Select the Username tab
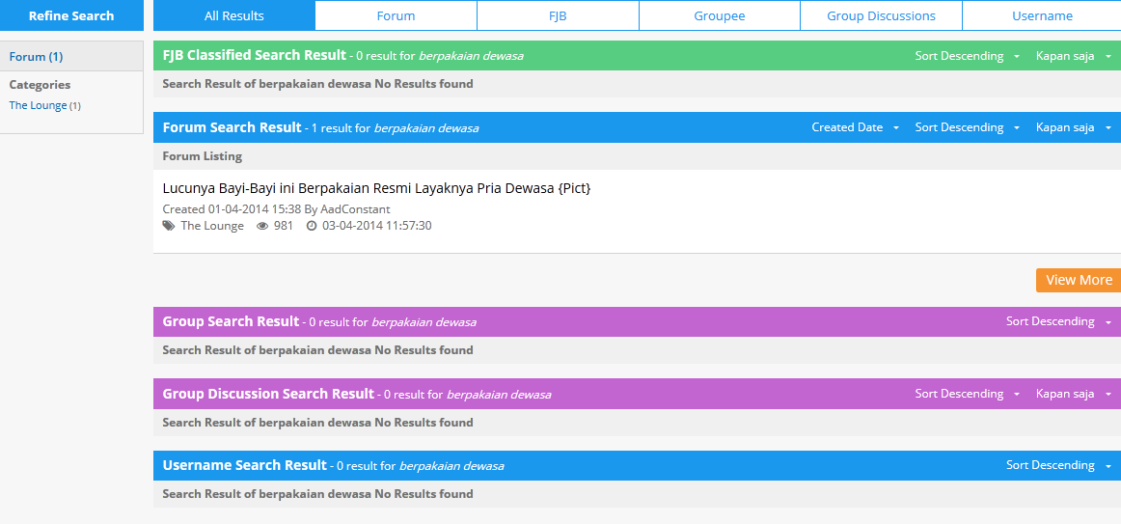The width and height of the screenshot is (1121, 524). pos(1042,15)
